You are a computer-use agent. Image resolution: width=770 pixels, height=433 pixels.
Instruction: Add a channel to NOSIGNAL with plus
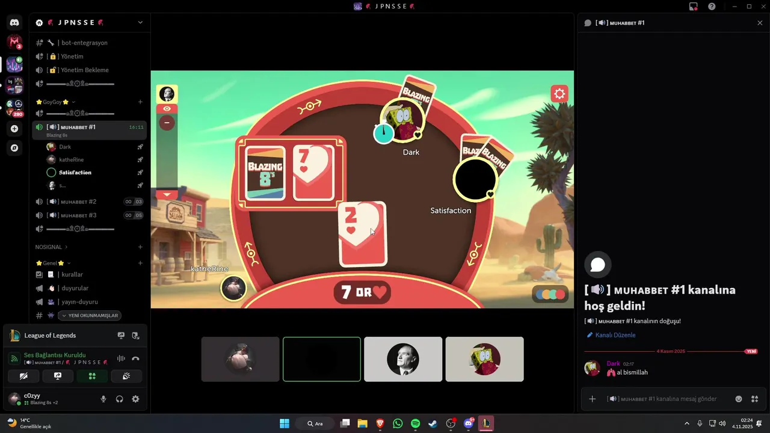click(140, 247)
